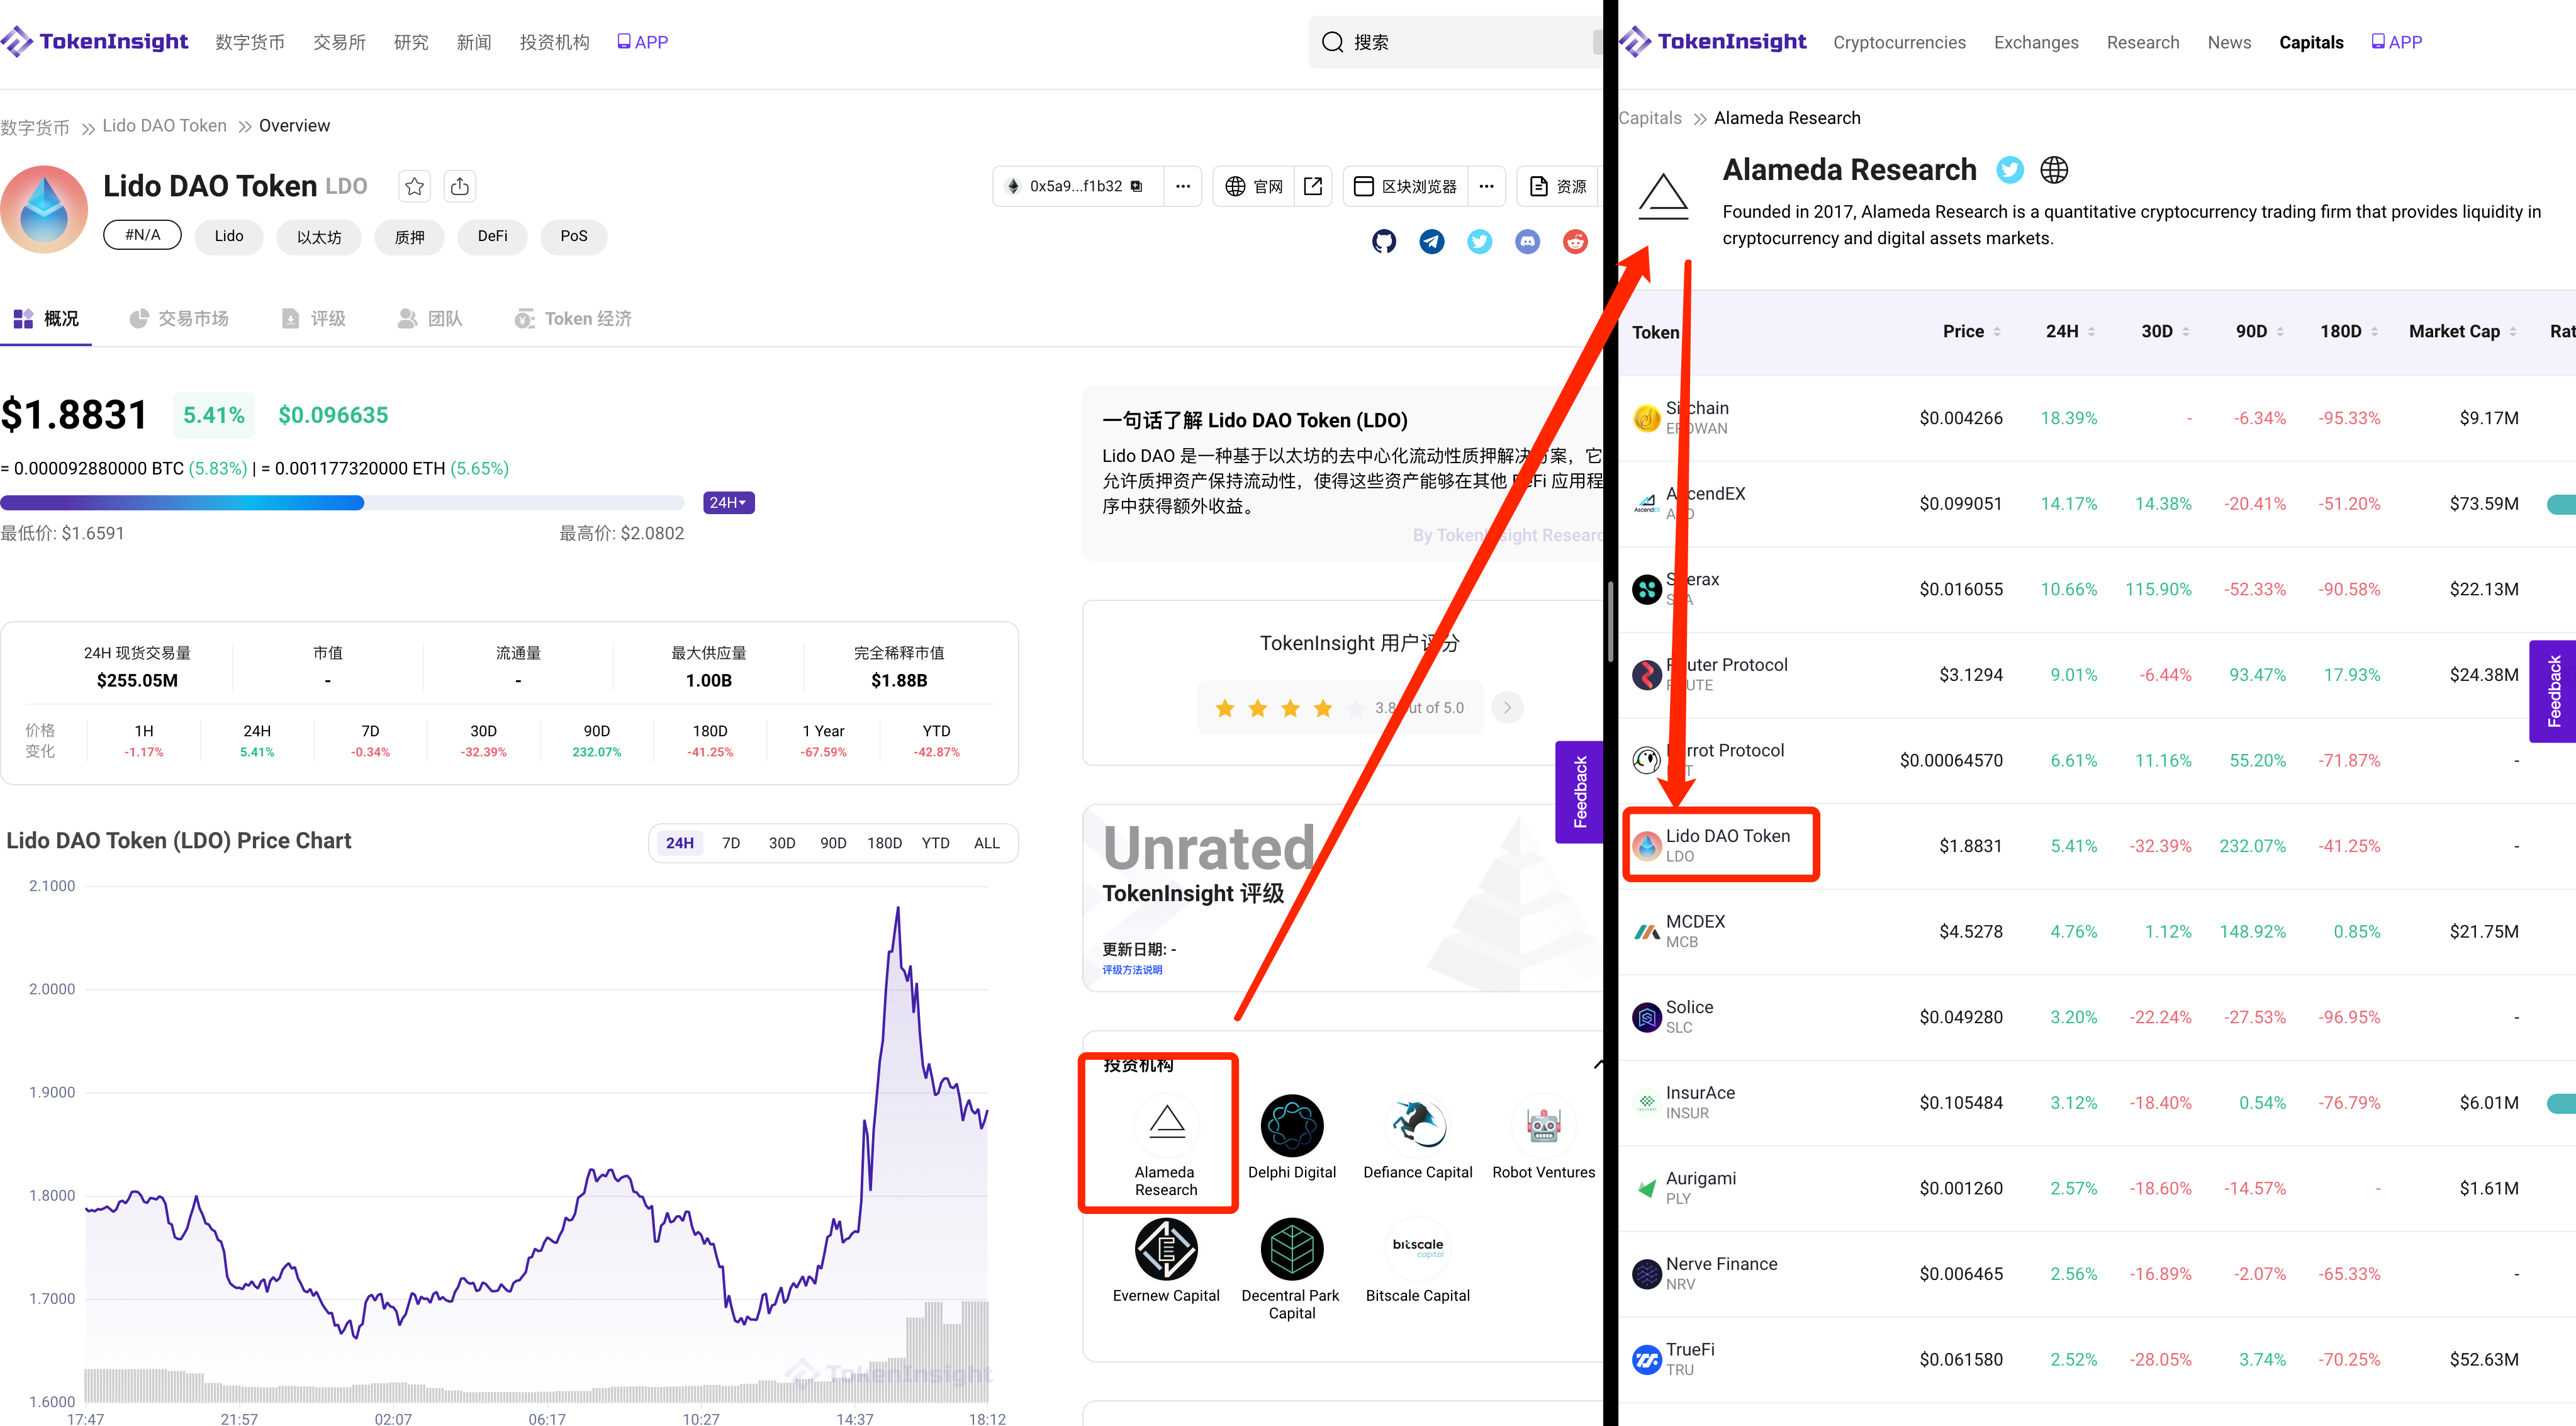Image resolution: width=2576 pixels, height=1426 pixels.
Task: Open the GitHub social icon
Action: coord(1384,241)
